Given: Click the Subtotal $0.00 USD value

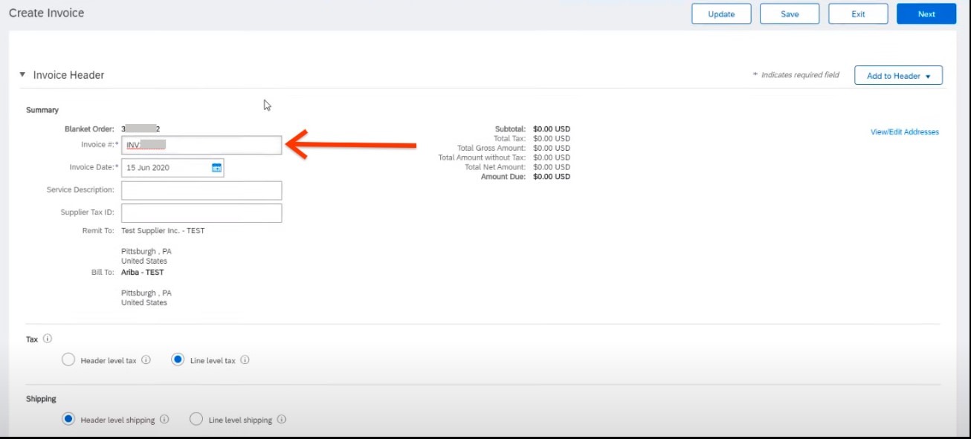Looking at the screenshot, I should pos(552,129).
